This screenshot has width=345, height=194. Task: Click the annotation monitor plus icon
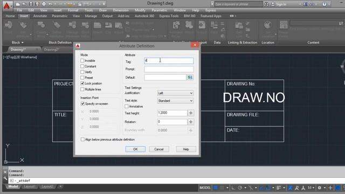coord(330,188)
